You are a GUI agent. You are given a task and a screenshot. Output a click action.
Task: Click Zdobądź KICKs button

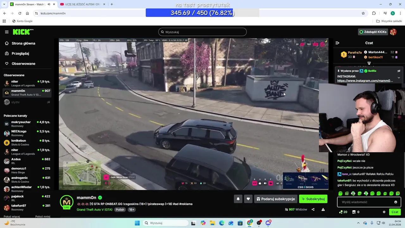coord(373,32)
